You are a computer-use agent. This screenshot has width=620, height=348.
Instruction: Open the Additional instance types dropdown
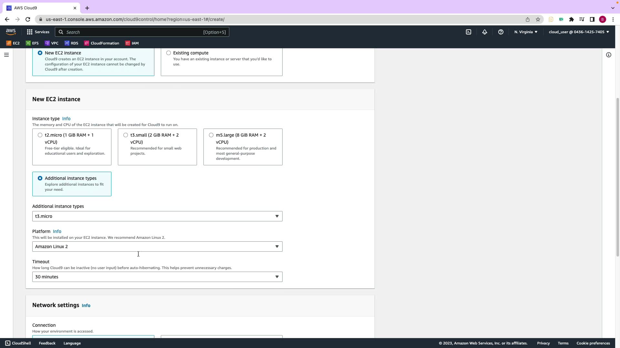[x=157, y=216]
